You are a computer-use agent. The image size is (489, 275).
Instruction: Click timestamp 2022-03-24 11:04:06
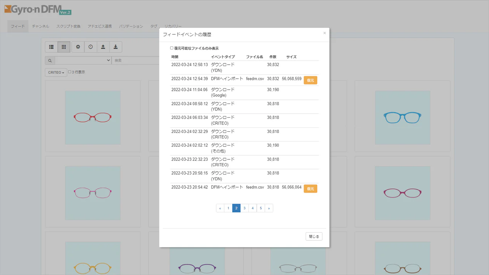pos(189,90)
